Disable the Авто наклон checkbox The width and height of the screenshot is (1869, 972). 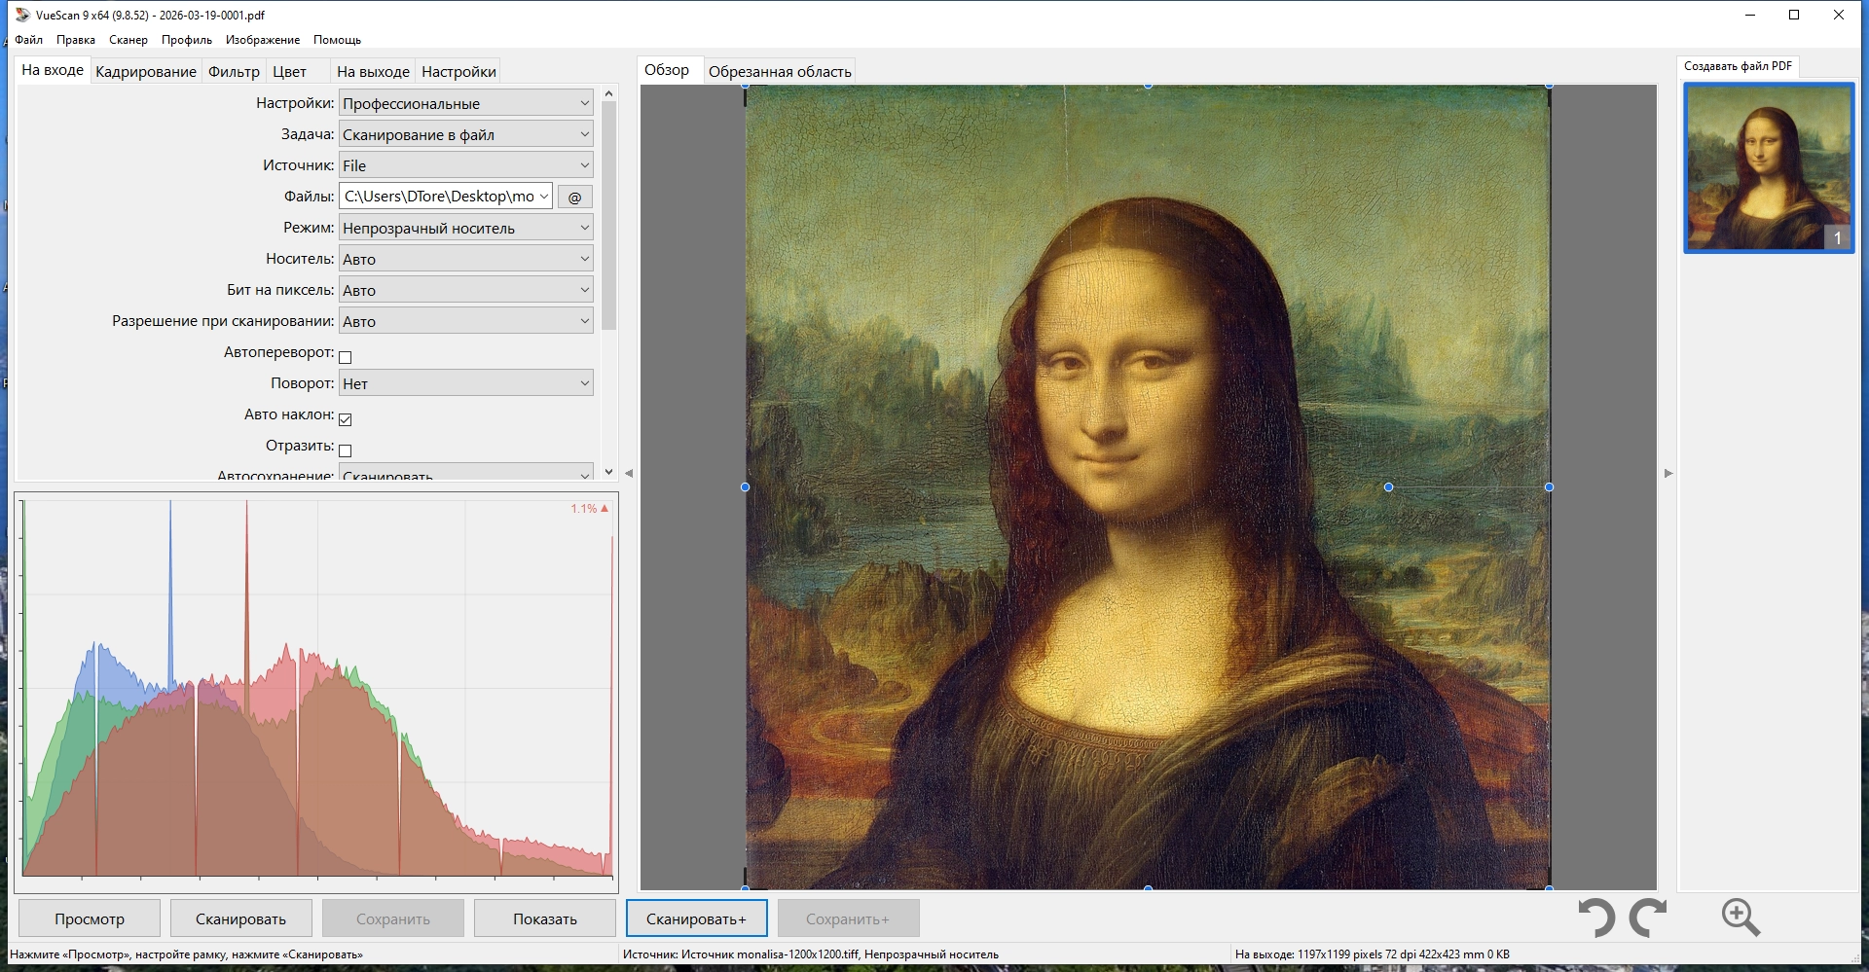(x=346, y=419)
